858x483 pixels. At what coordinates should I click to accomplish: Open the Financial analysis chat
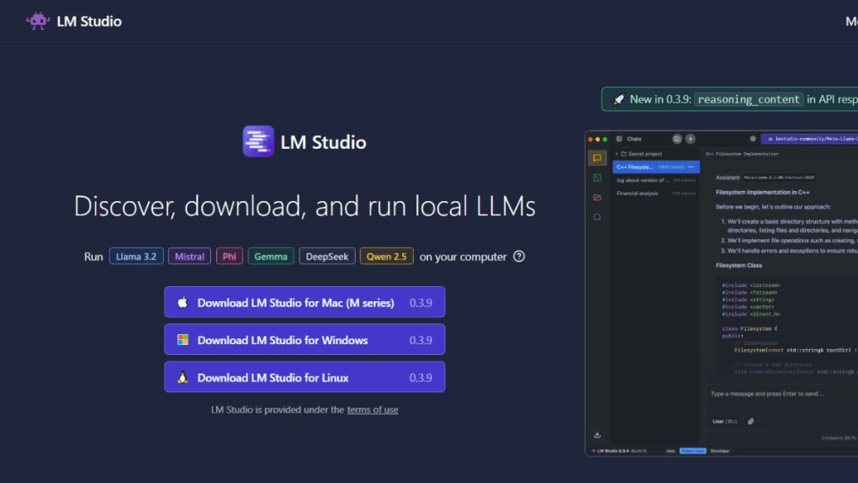tap(638, 194)
